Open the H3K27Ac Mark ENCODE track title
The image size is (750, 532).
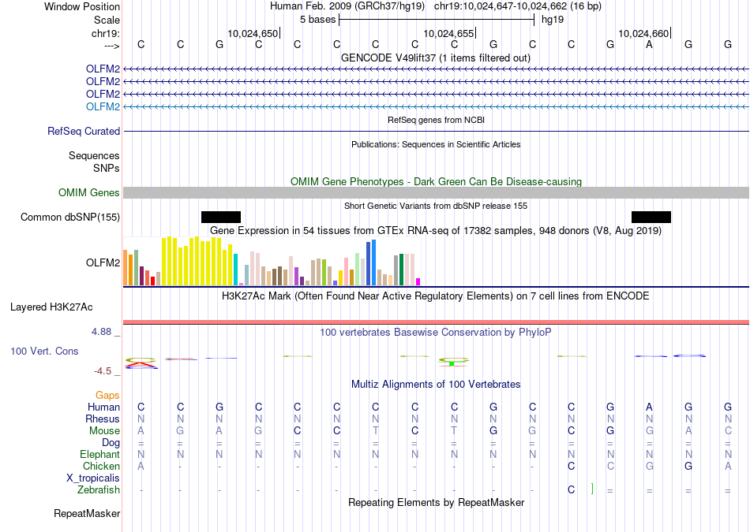pos(435,296)
